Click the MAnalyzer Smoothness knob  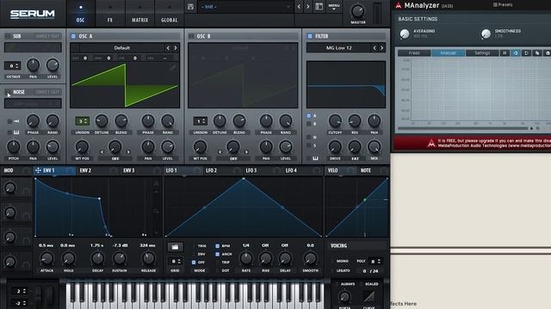[x=486, y=33]
